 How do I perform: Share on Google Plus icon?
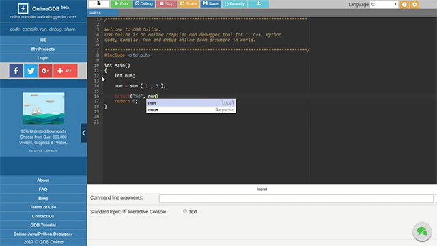pyautogui.click(x=46, y=71)
